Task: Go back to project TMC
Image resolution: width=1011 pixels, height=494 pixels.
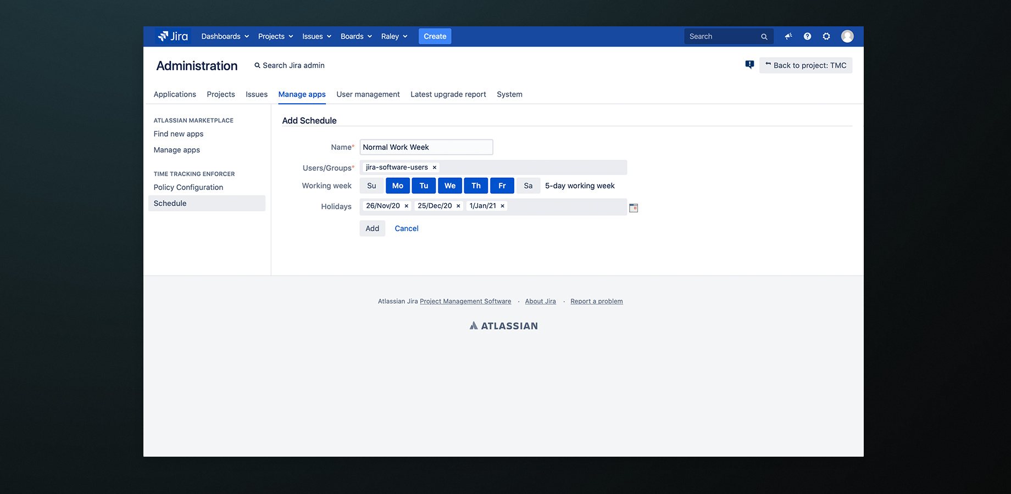Action: click(806, 65)
